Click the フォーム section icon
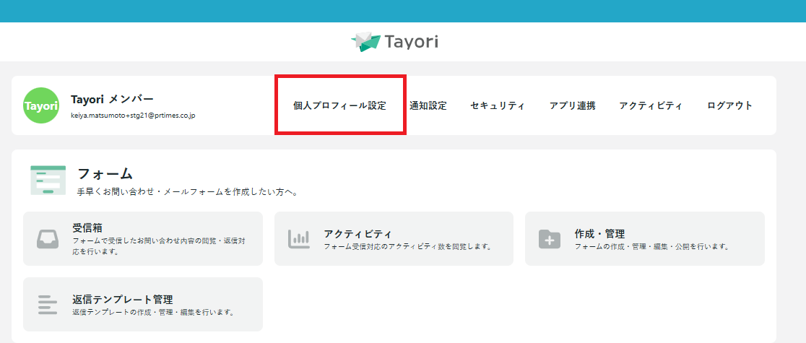The image size is (806, 343). 48,180
